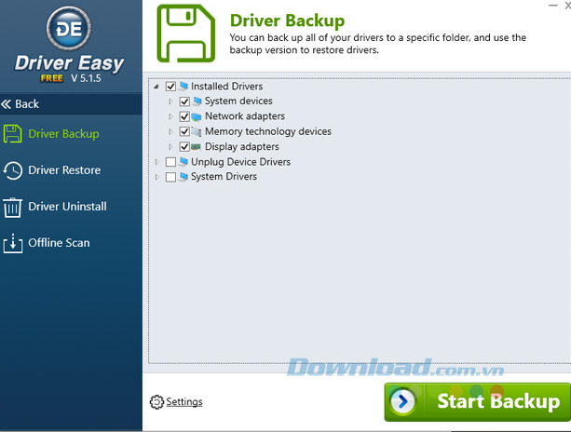
Task: Click the Installed Drivers computer icon
Action: coord(184,87)
